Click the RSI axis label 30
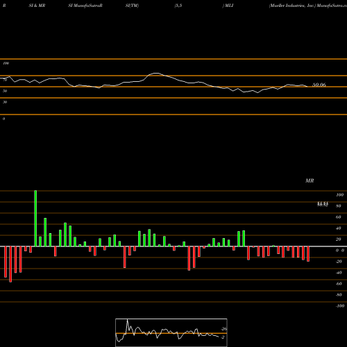Screen dimensions: 347x347 [x=5, y=102]
